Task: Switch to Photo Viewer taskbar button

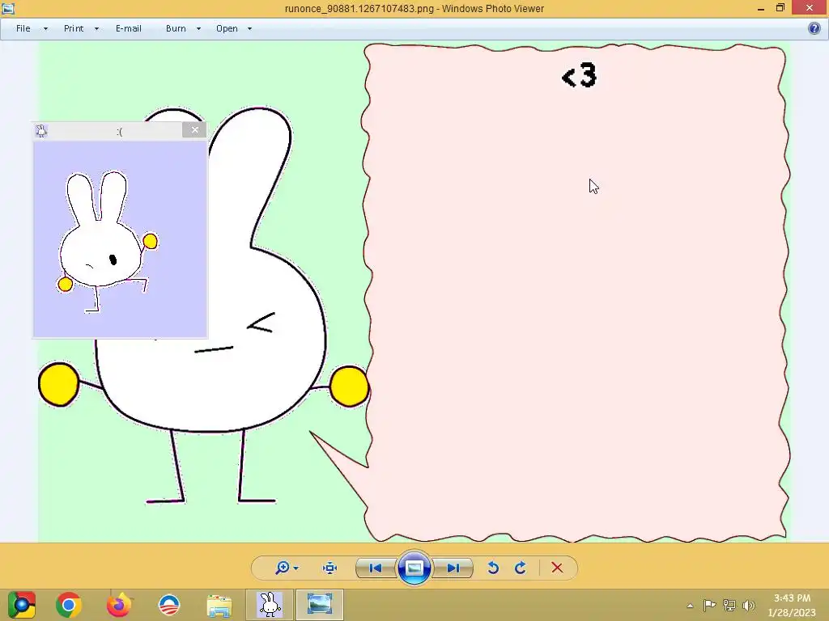Action: click(x=320, y=605)
